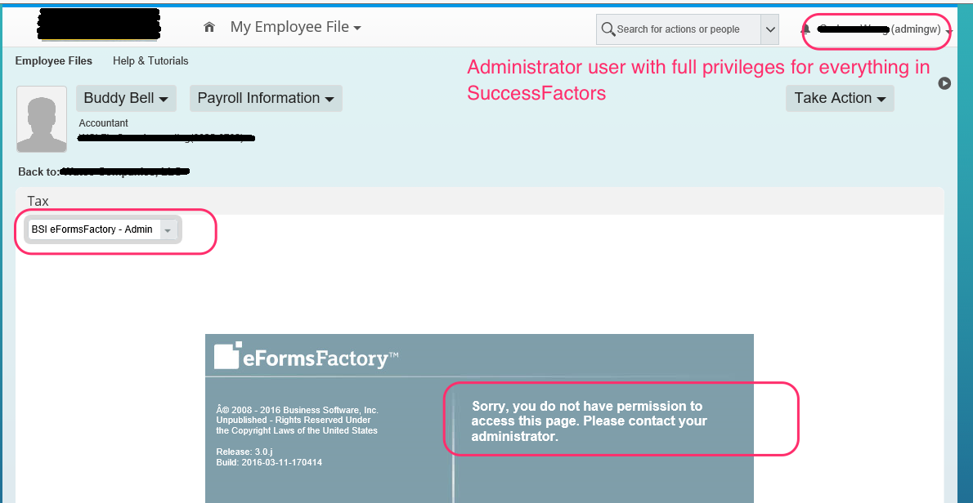Click the employee profile photo placeholder

(x=42, y=119)
